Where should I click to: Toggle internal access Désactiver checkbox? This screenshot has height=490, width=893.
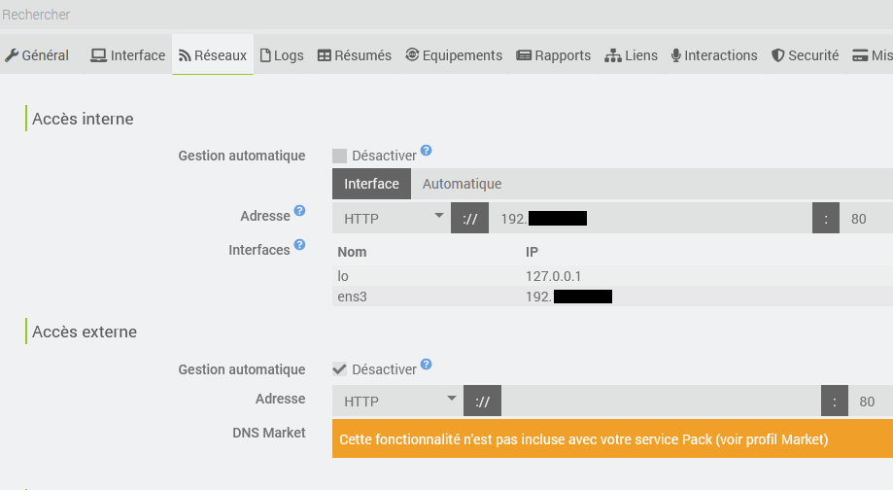(x=339, y=156)
